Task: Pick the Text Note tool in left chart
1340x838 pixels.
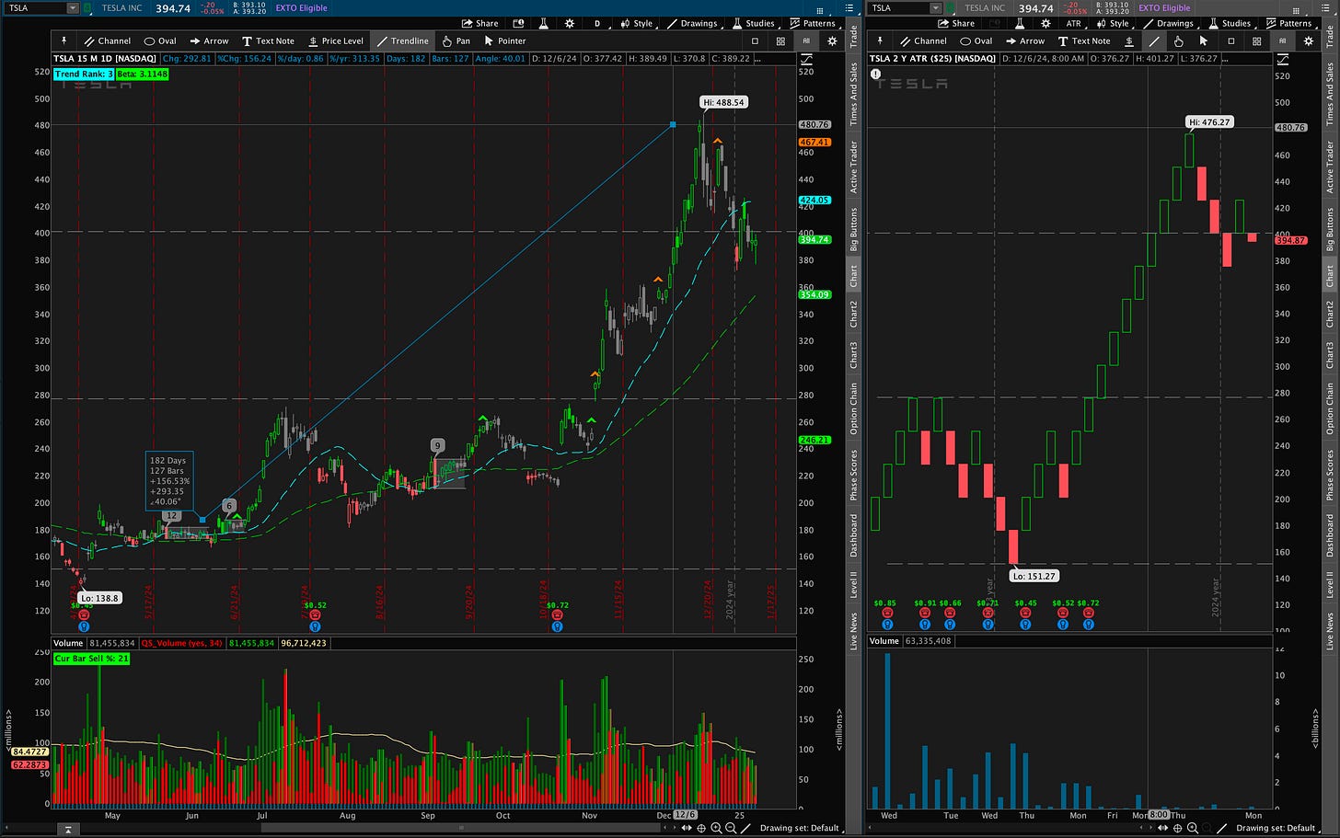Action: (x=268, y=40)
